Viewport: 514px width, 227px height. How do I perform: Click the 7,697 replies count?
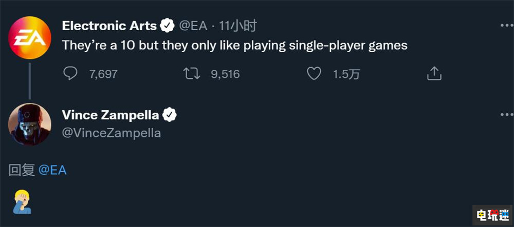pos(103,74)
